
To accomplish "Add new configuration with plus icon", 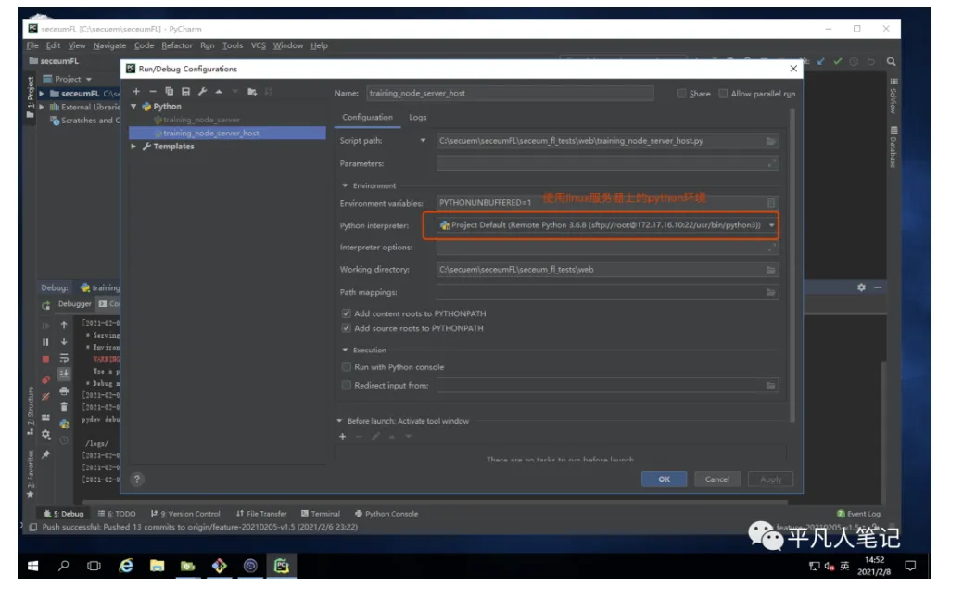I will [x=136, y=92].
